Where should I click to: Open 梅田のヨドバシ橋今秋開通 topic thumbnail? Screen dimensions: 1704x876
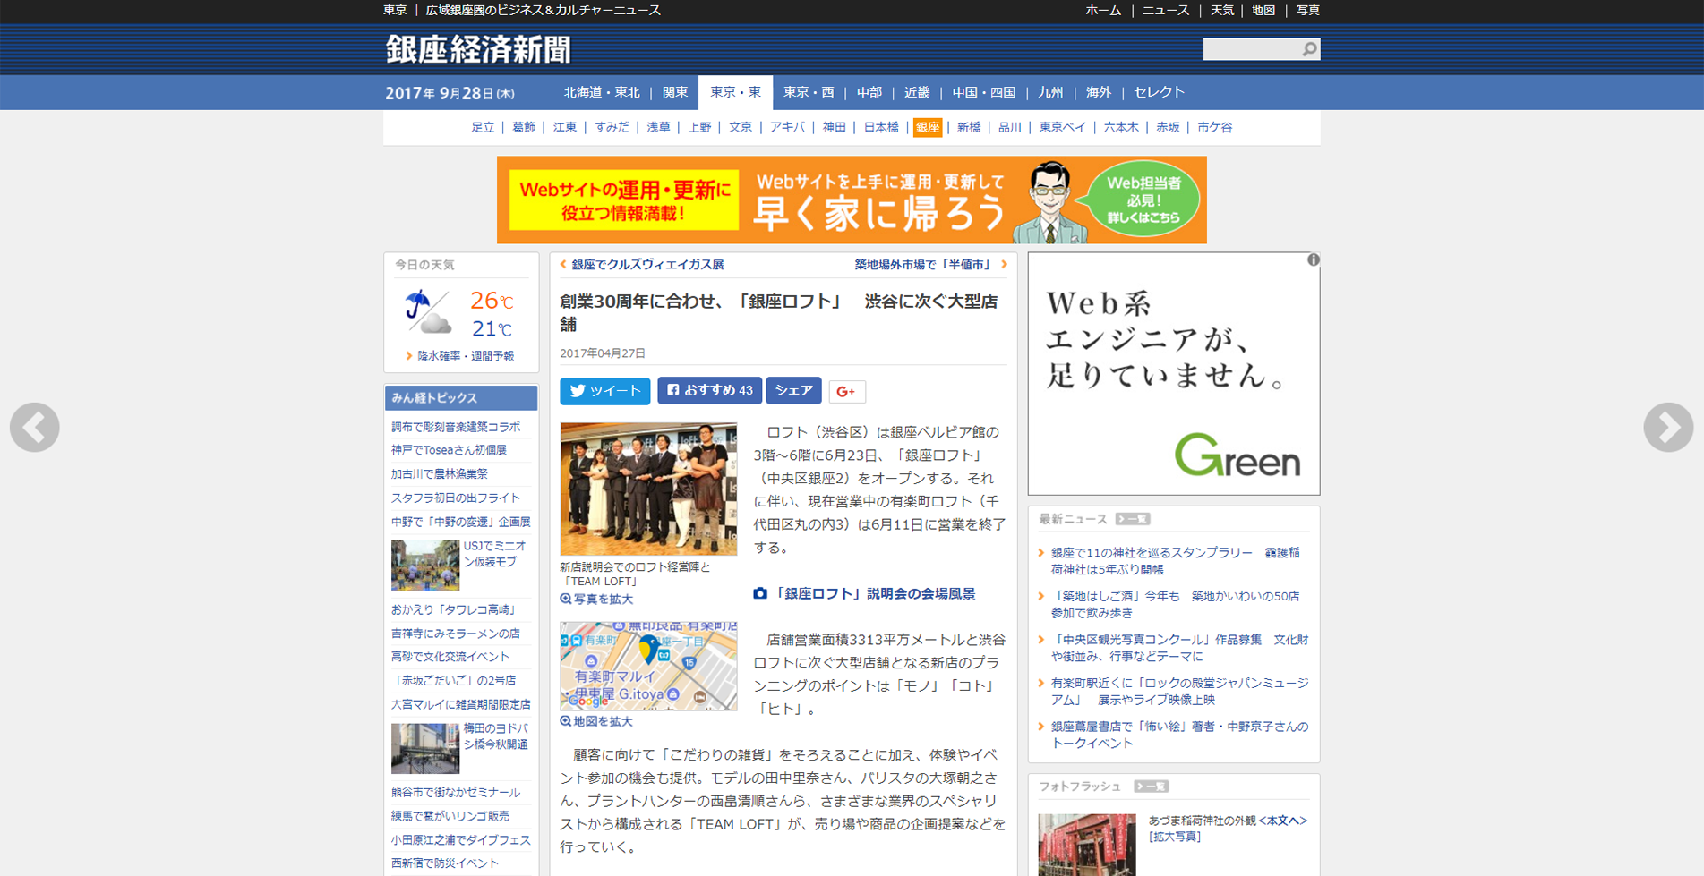pyautogui.click(x=424, y=748)
